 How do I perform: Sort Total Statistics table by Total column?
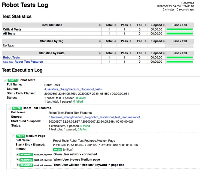click(x=109, y=25)
